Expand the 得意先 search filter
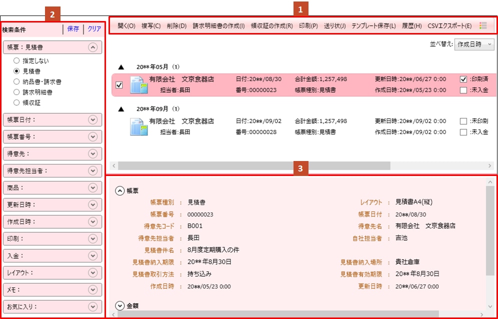Viewport: 498px width, 319px height. [x=92, y=153]
